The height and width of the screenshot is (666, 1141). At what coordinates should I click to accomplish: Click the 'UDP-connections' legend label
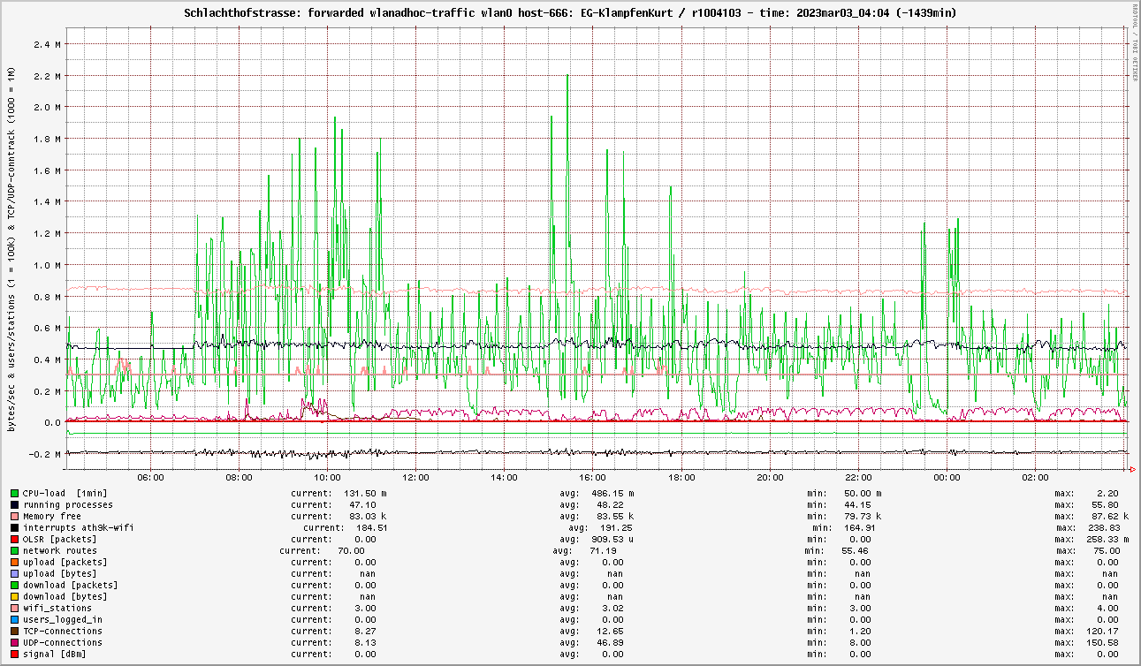(x=63, y=643)
